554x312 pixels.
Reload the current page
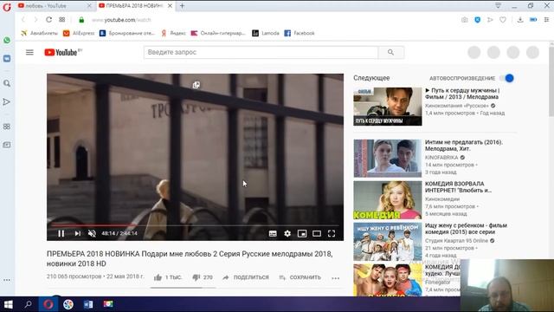click(48, 20)
